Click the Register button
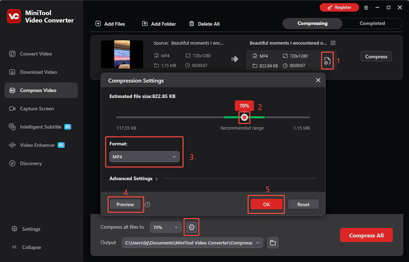The image size is (409, 262). click(x=339, y=7)
